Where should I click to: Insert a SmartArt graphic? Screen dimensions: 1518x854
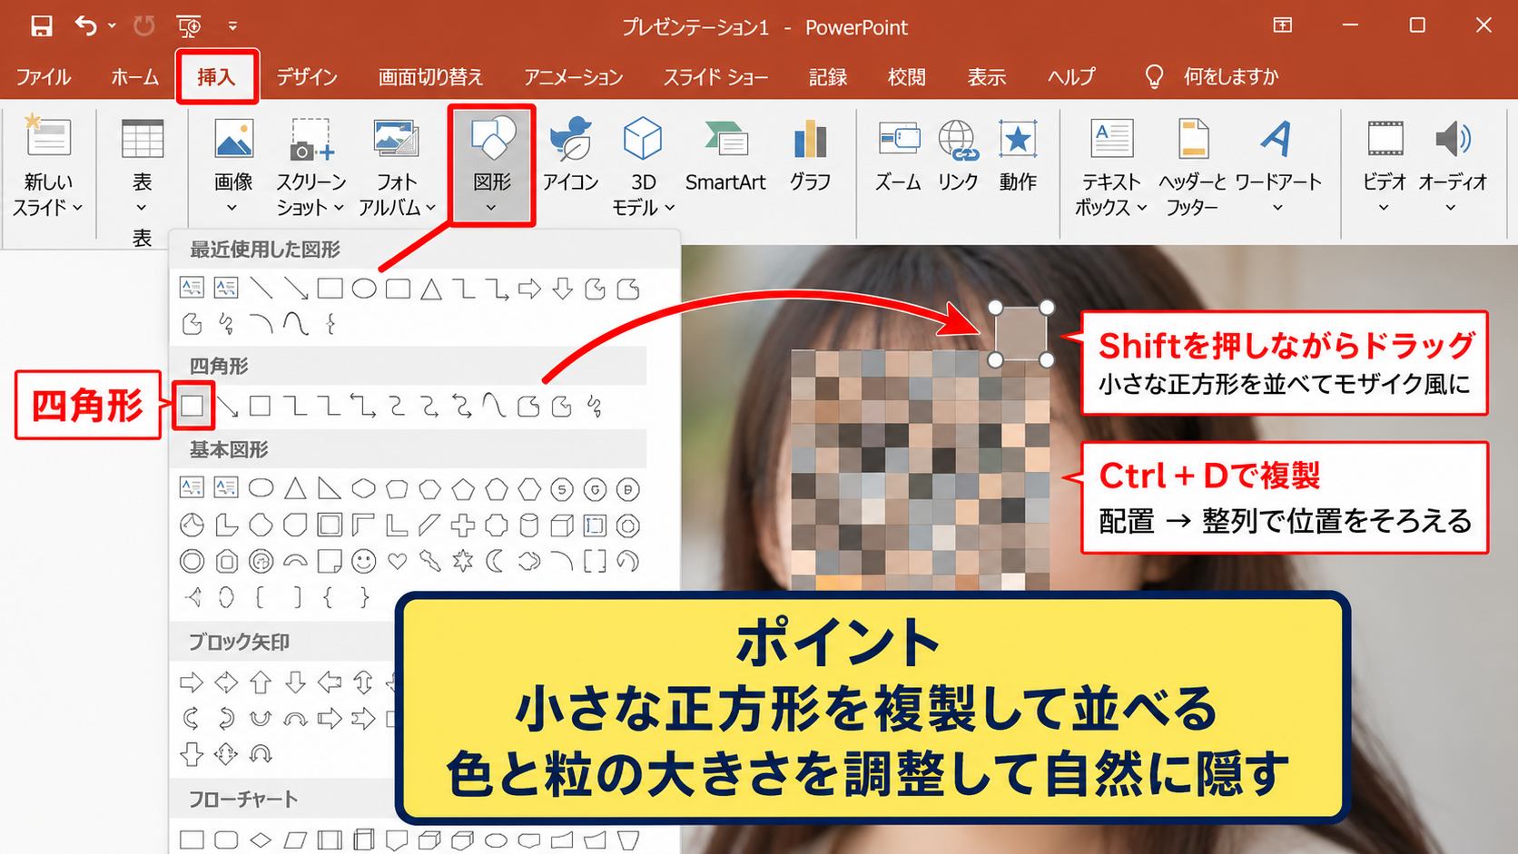coord(725,156)
